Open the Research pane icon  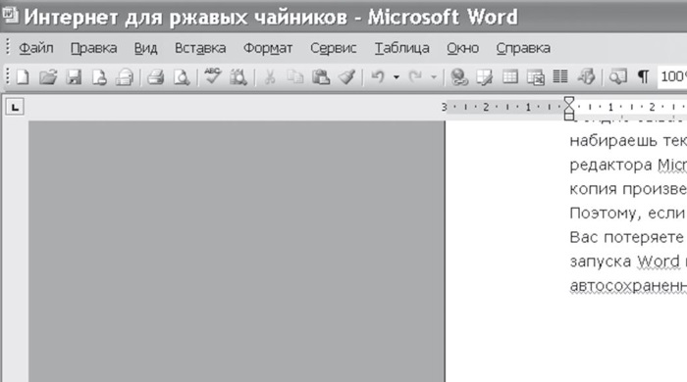[238, 77]
